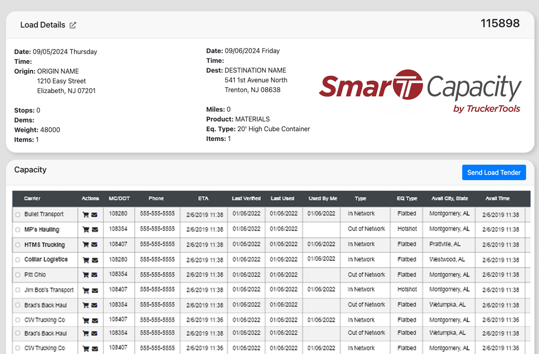
Task: Click the Actions column header
Action: point(90,198)
